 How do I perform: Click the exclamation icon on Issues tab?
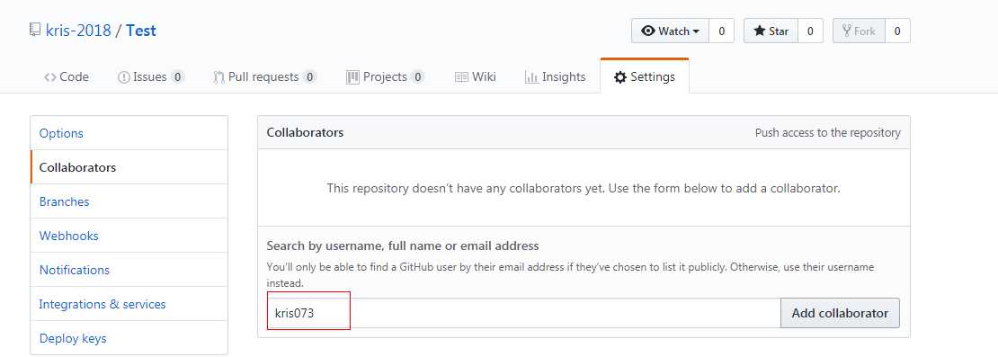123,77
